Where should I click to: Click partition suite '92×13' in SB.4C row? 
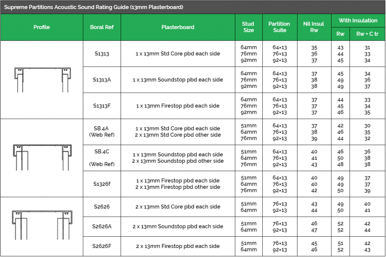tap(280, 165)
